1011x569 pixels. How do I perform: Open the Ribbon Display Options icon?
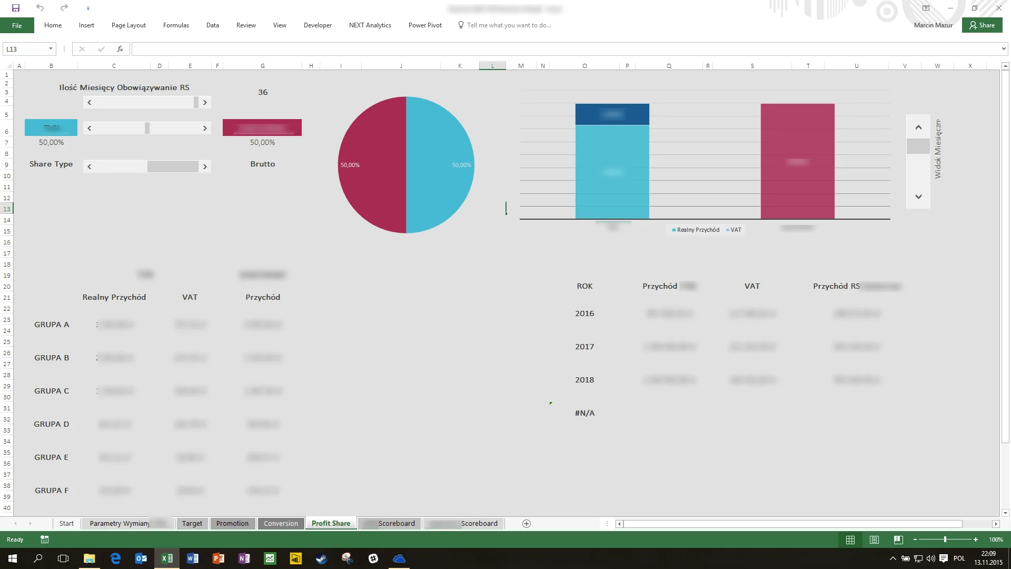click(926, 8)
